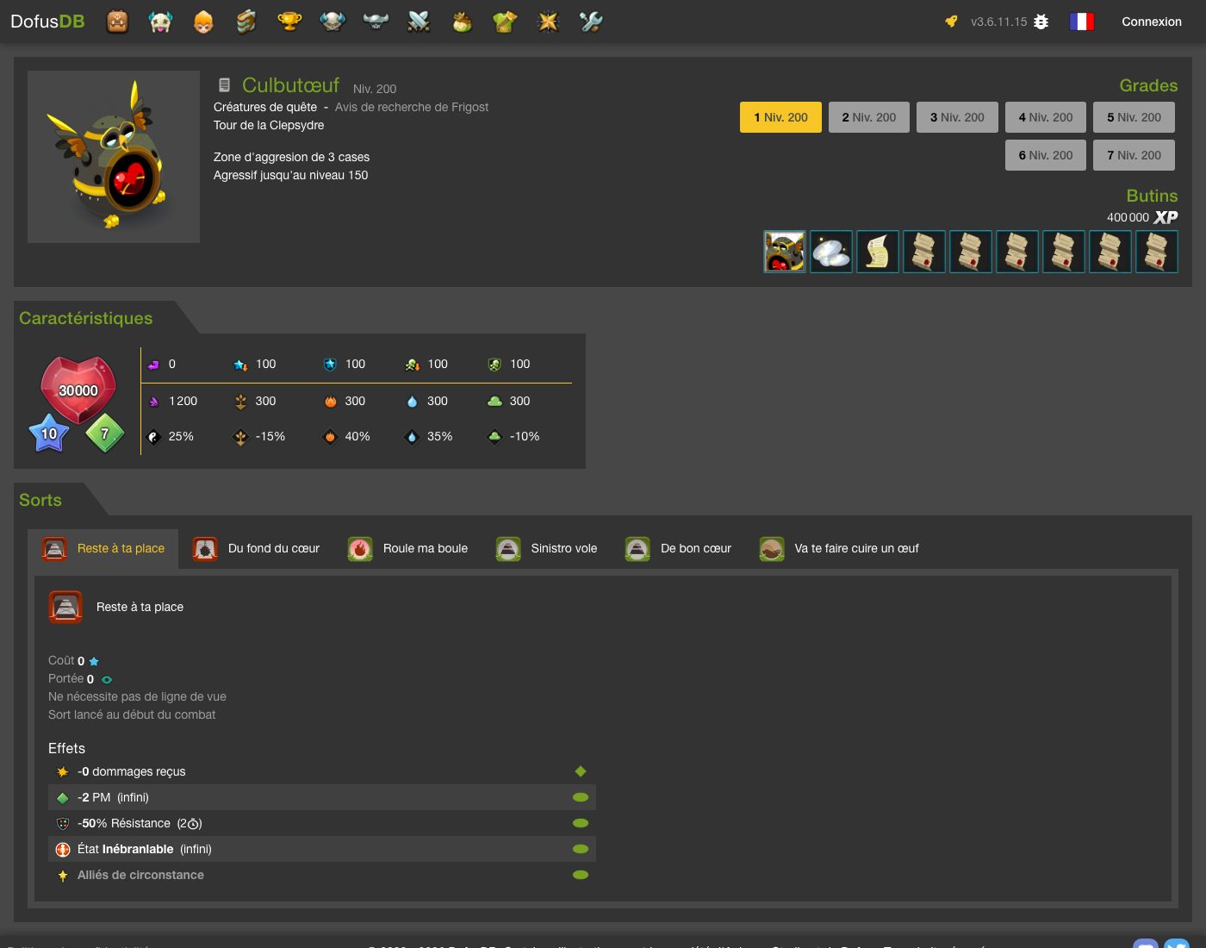Click the gray winged helmet icon
This screenshot has width=1206, height=948.
tap(376, 22)
